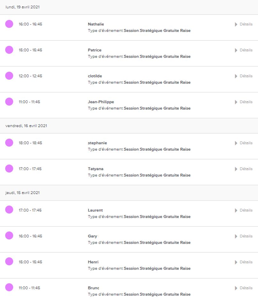Show Détails for Tatyana's event

[244, 169]
